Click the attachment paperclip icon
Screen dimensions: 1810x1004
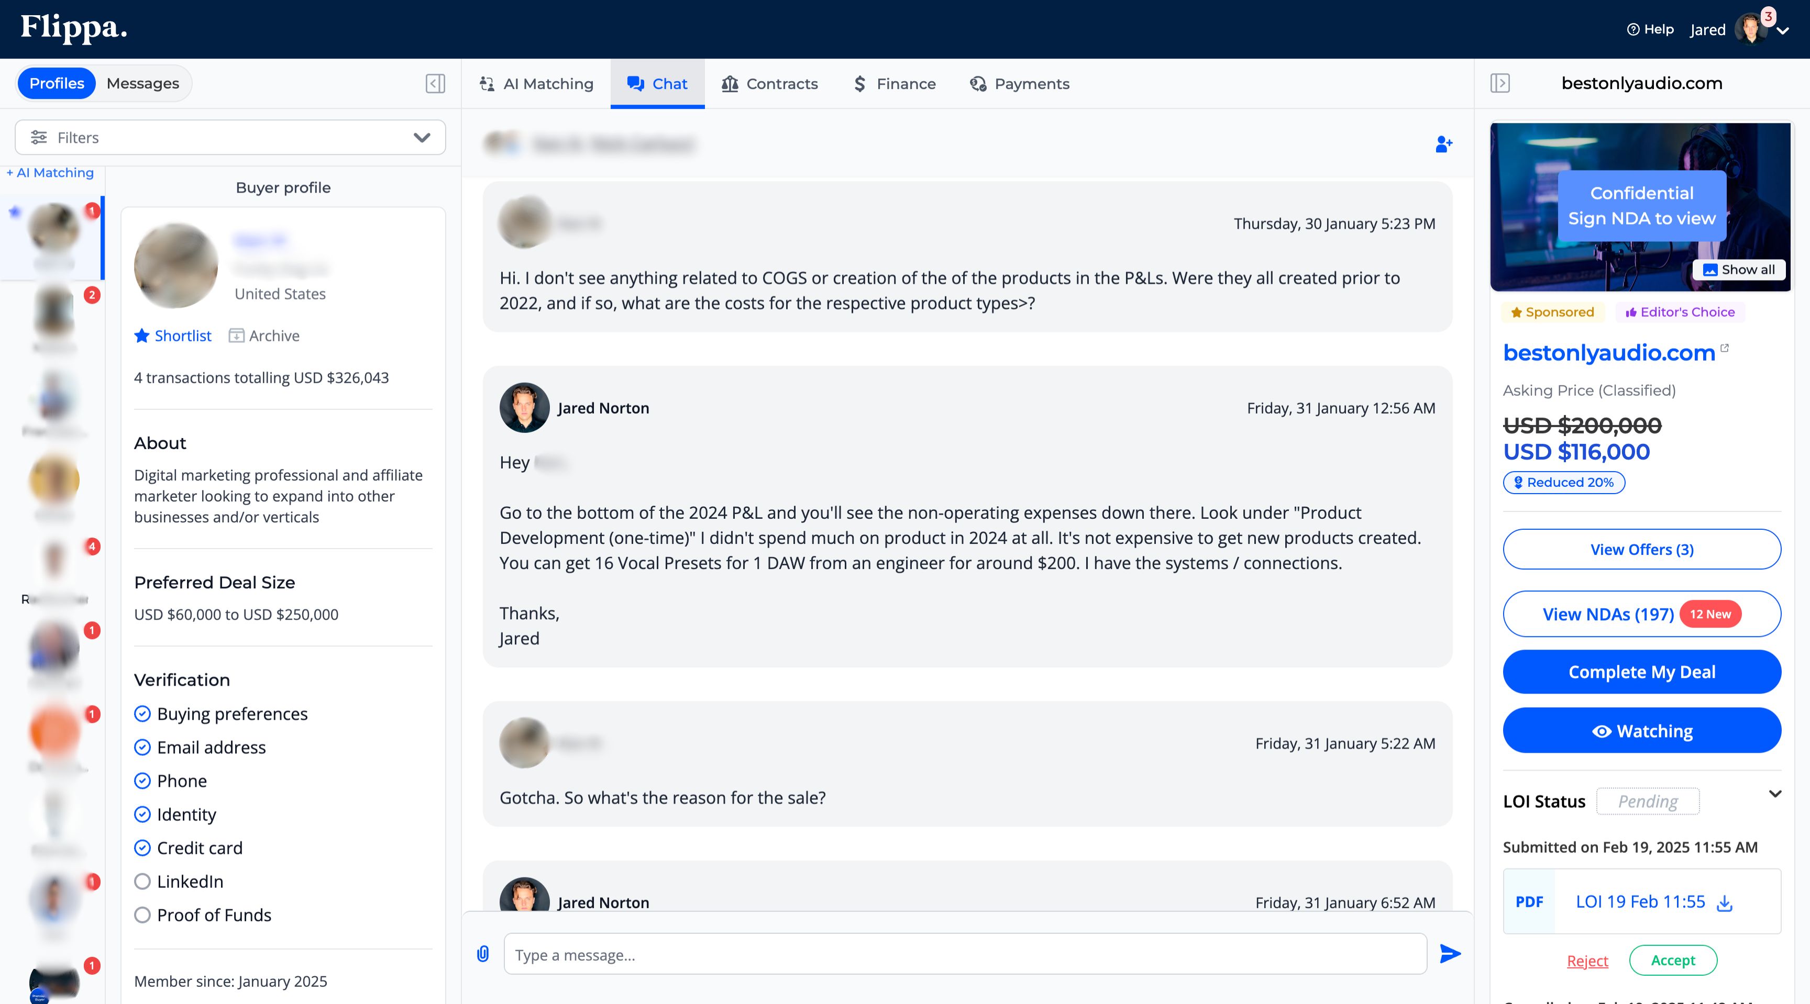(x=483, y=953)
